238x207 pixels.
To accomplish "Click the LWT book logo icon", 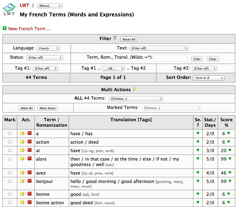I will [9, 9].
